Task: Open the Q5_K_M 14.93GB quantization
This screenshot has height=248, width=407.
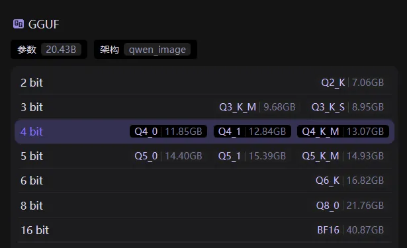Action: tap(343, 156)
